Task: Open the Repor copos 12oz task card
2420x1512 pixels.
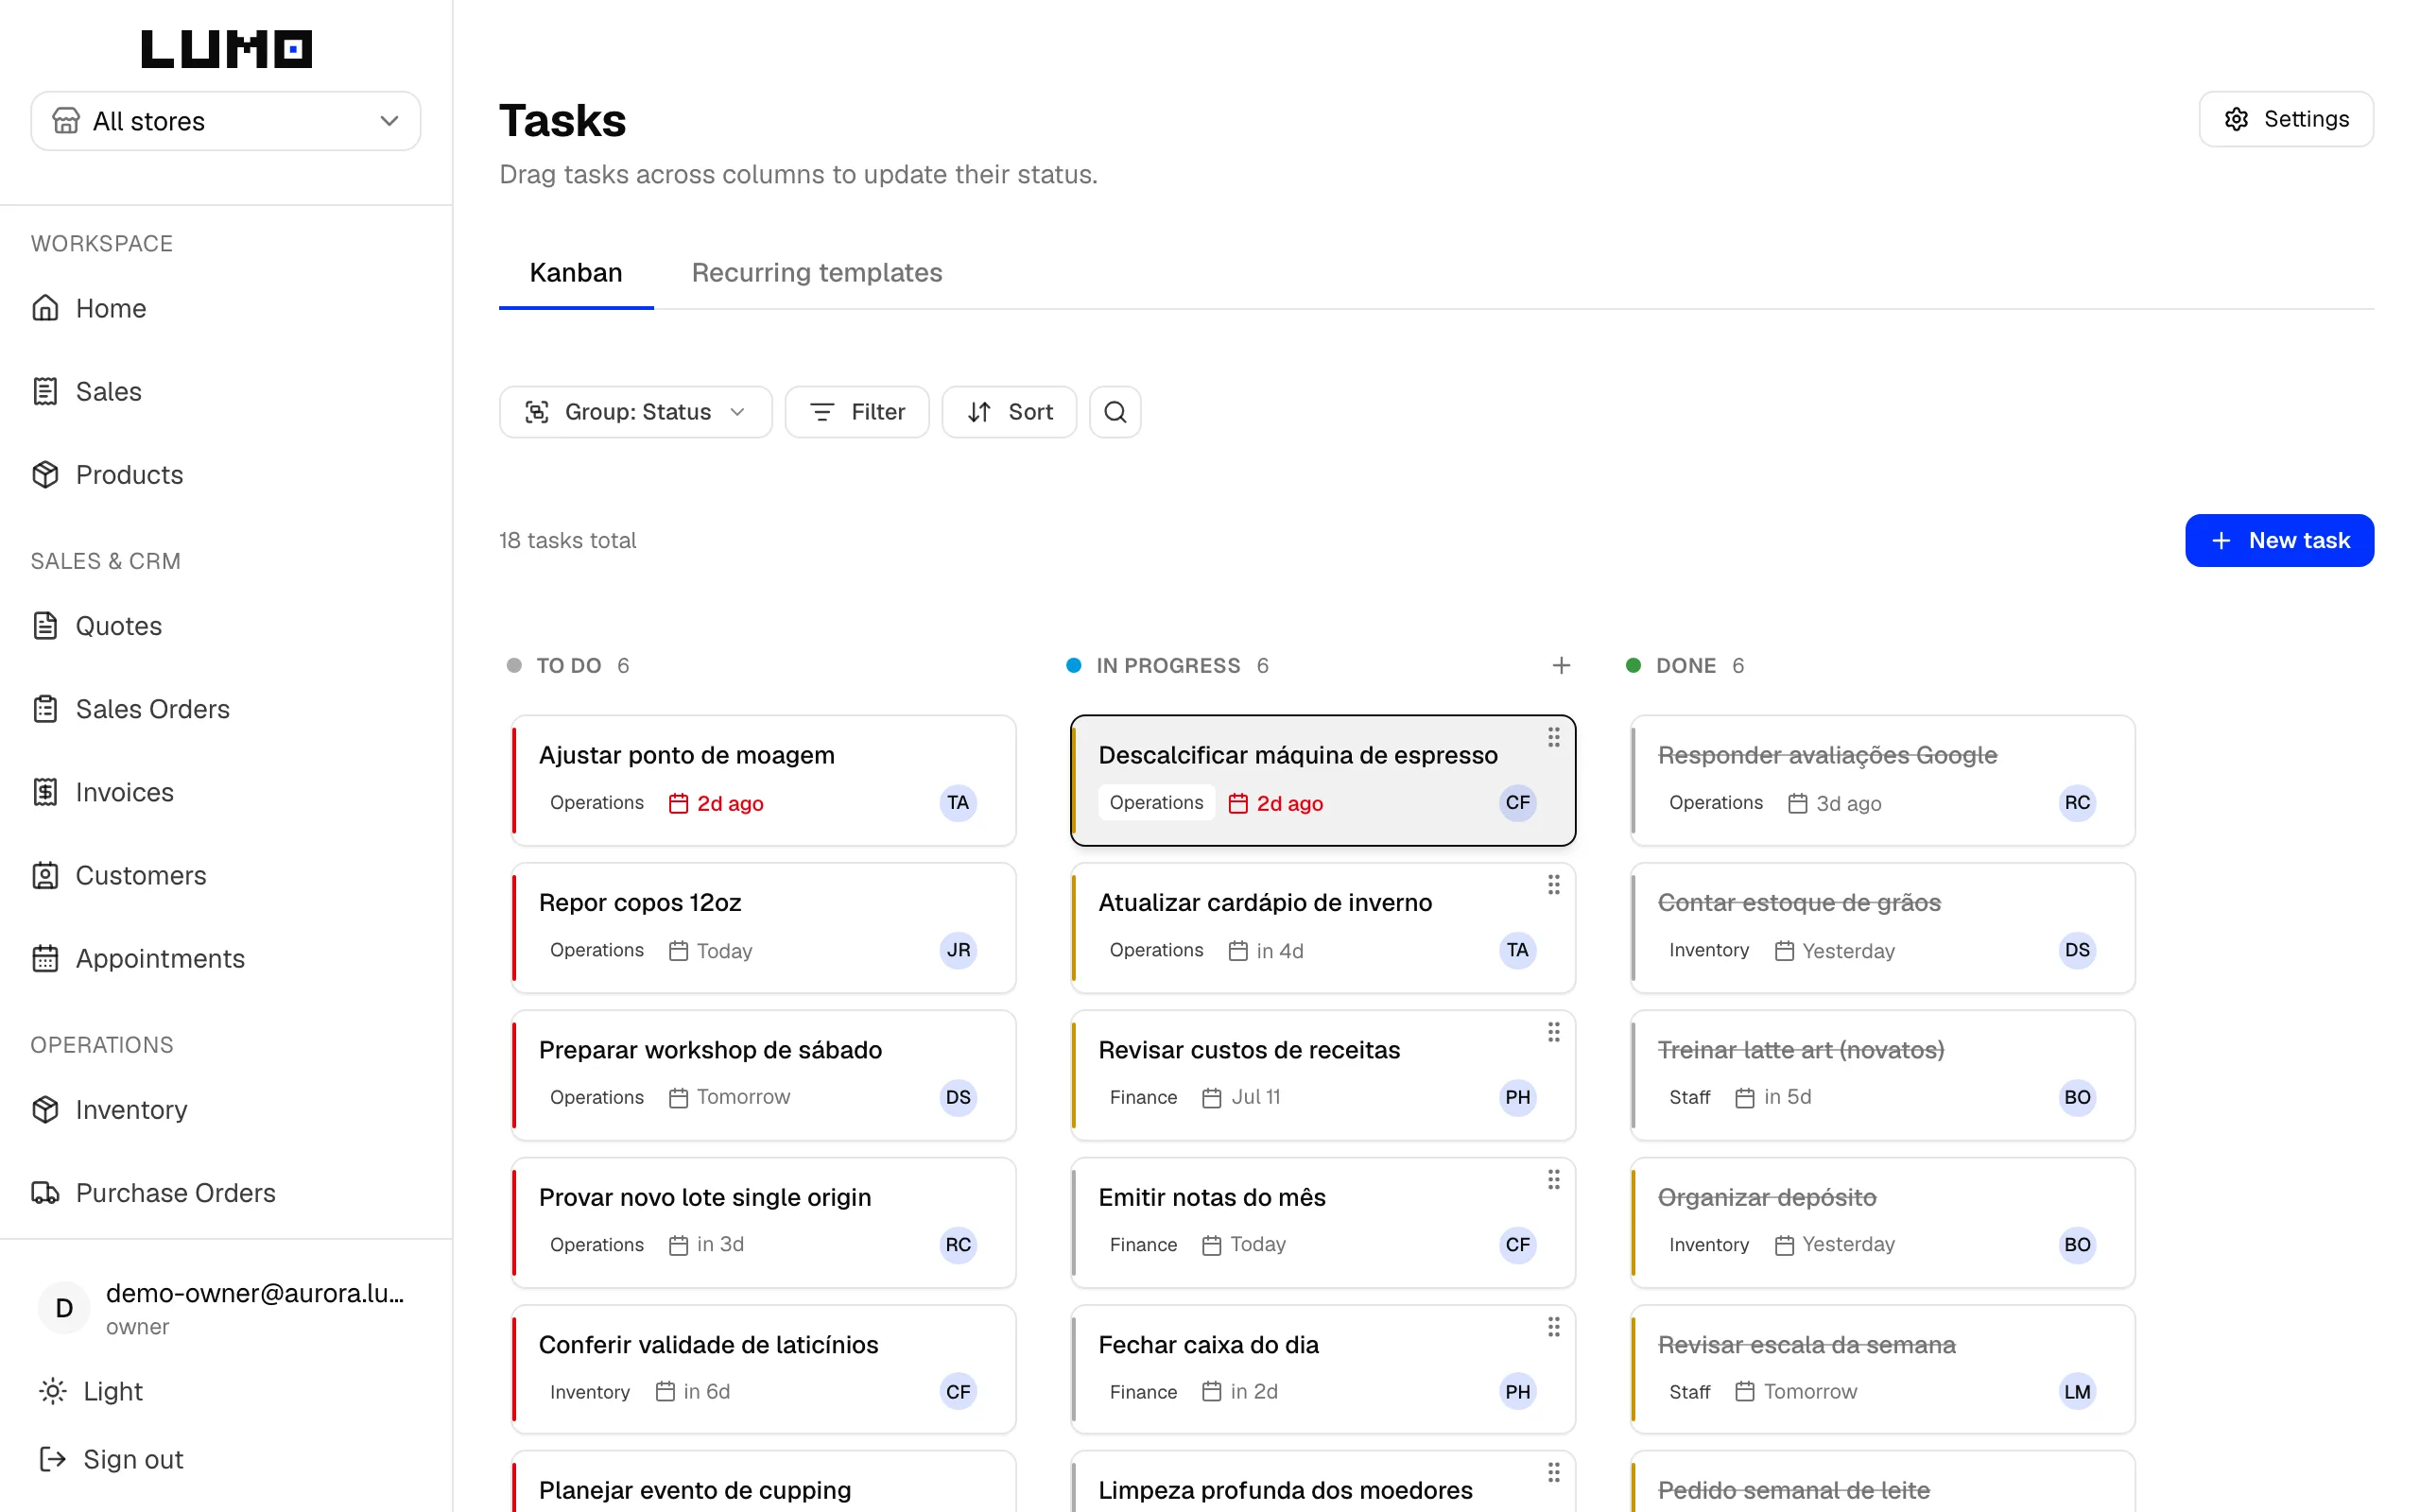Action: 764,928
